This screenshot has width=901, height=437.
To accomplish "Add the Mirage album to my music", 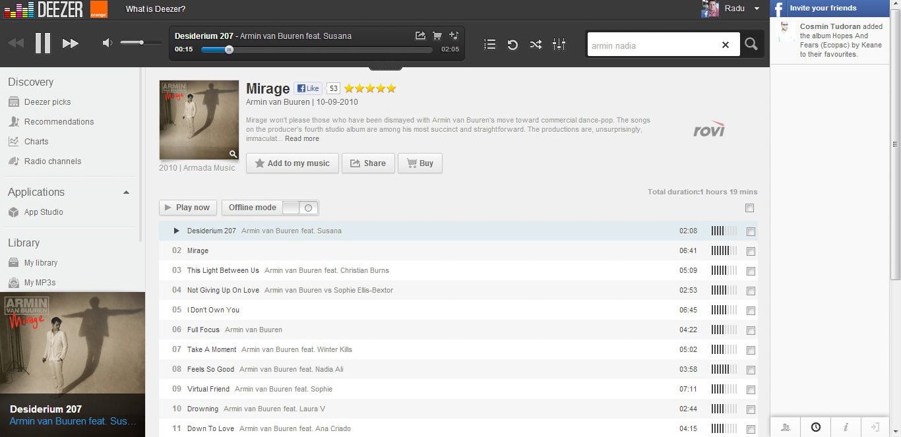I will tap(292, 163).
